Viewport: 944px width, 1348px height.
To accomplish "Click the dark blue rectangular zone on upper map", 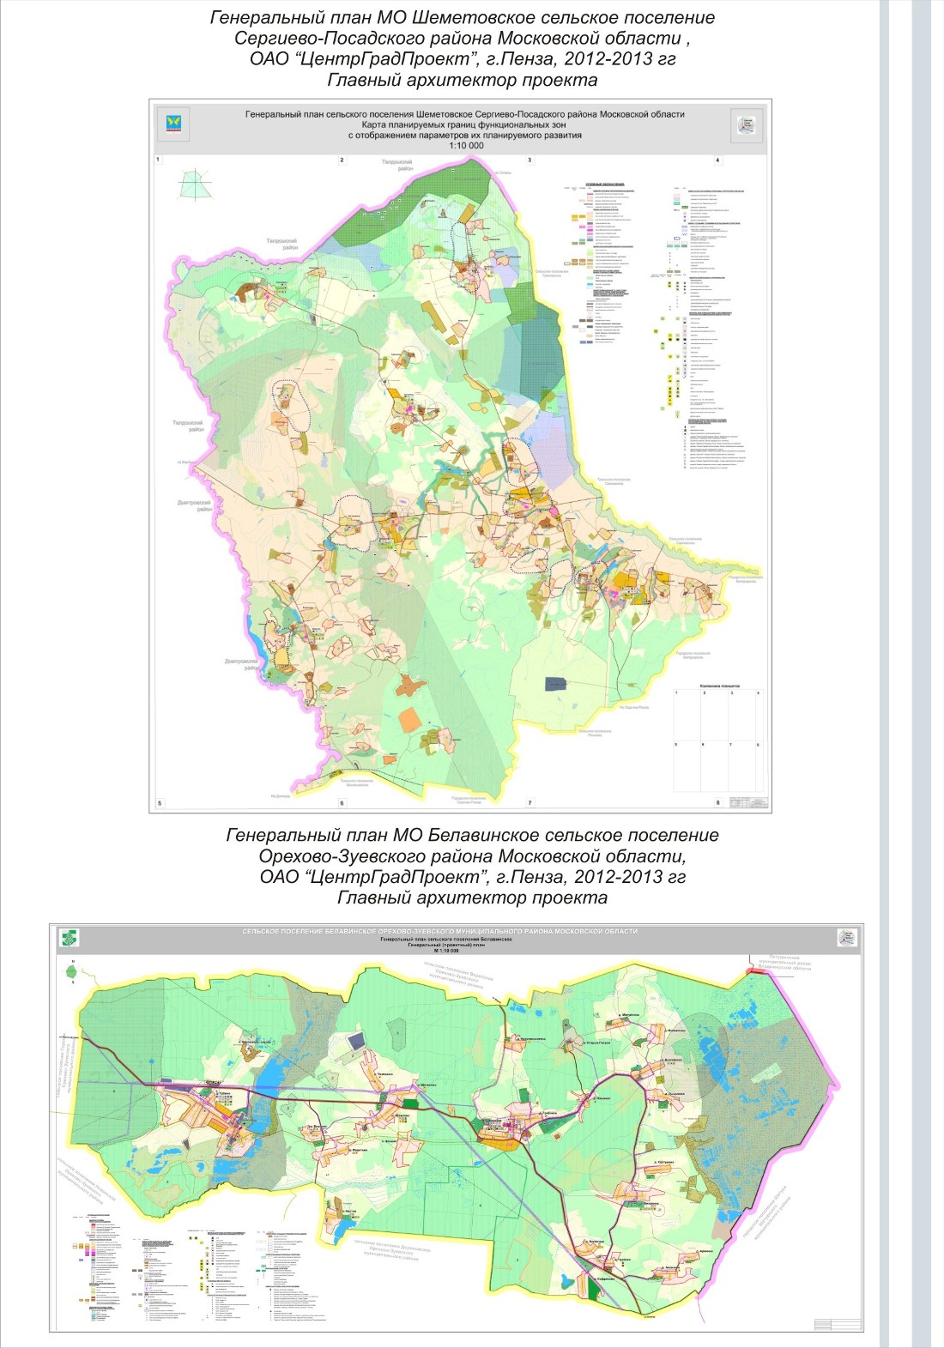I will click(556, 684).
